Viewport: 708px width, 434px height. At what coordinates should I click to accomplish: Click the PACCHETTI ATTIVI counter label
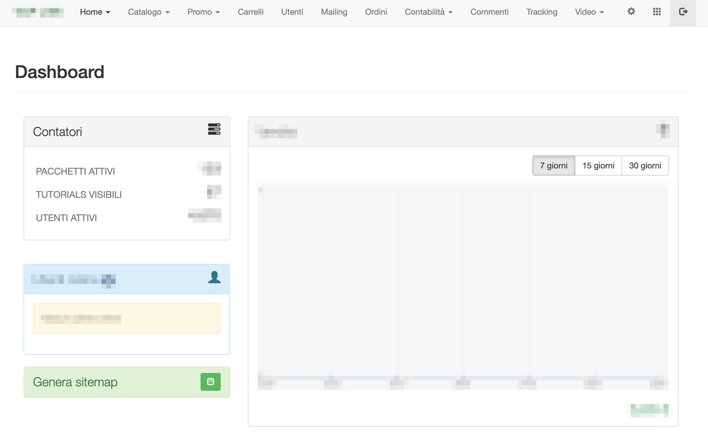[75, 171]
